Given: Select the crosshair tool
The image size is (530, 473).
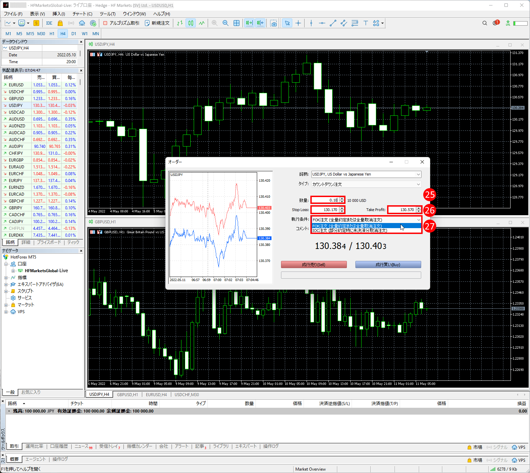Looking at the screenshot, I should point(298,23).
